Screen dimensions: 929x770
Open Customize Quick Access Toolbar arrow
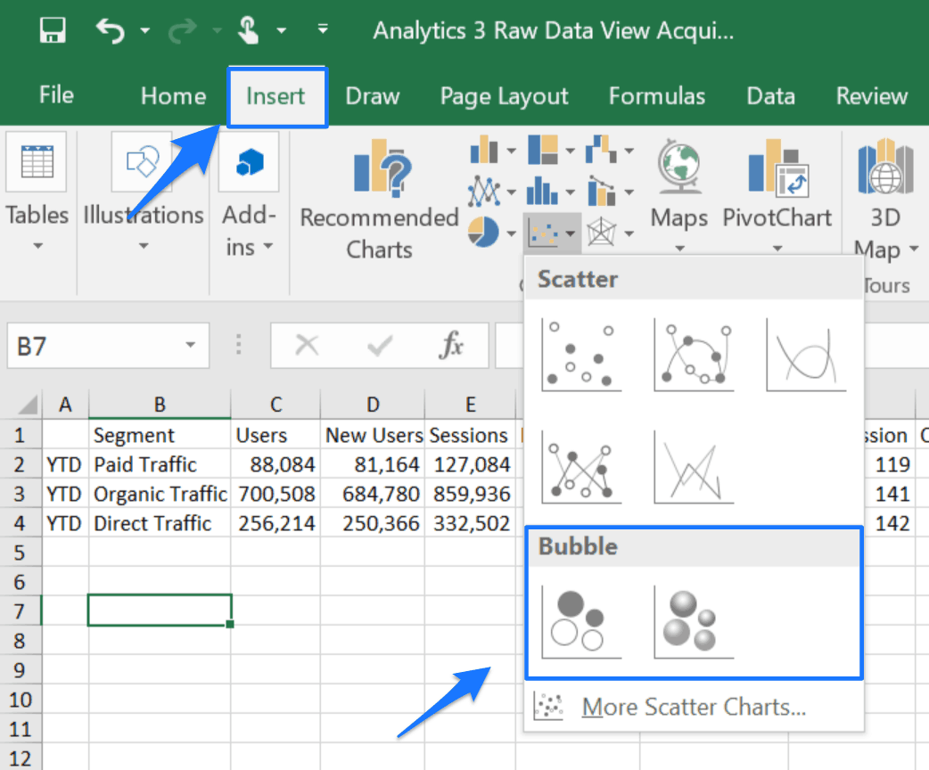(x=323, y=29)
